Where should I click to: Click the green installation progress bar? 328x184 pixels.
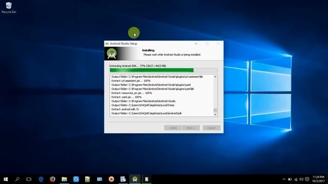[163, 71]
